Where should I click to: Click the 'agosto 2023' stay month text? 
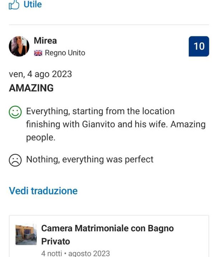point(89,254)
